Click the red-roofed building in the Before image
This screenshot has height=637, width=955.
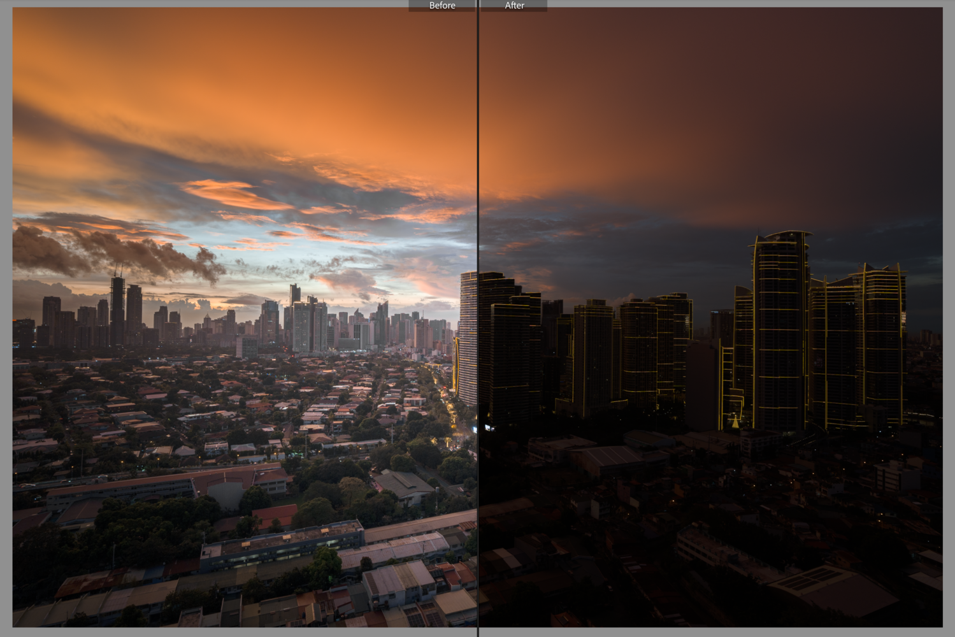pos(275,517)
